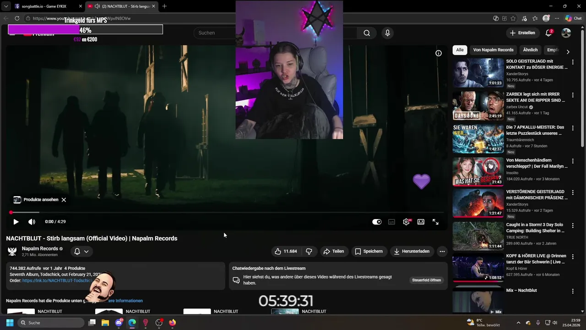Like the video showing 11.684 likes
586x330 pixels.
pyautogui.click(x=286, y=251)
